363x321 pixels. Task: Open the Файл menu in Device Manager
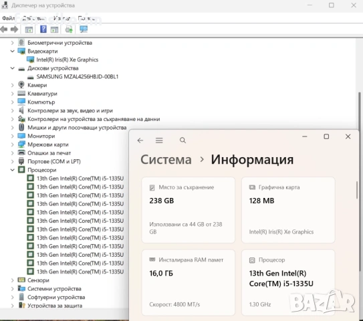pyautogui.click(x=8, y=18)
